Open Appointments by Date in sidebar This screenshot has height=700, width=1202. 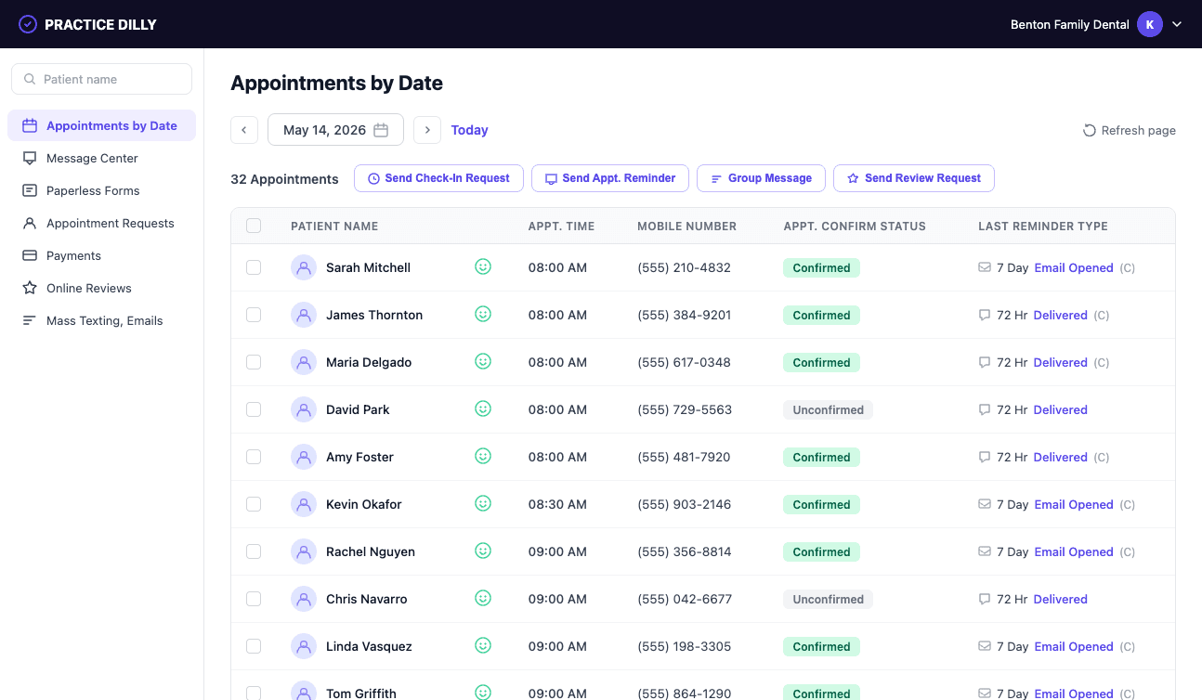101,125
